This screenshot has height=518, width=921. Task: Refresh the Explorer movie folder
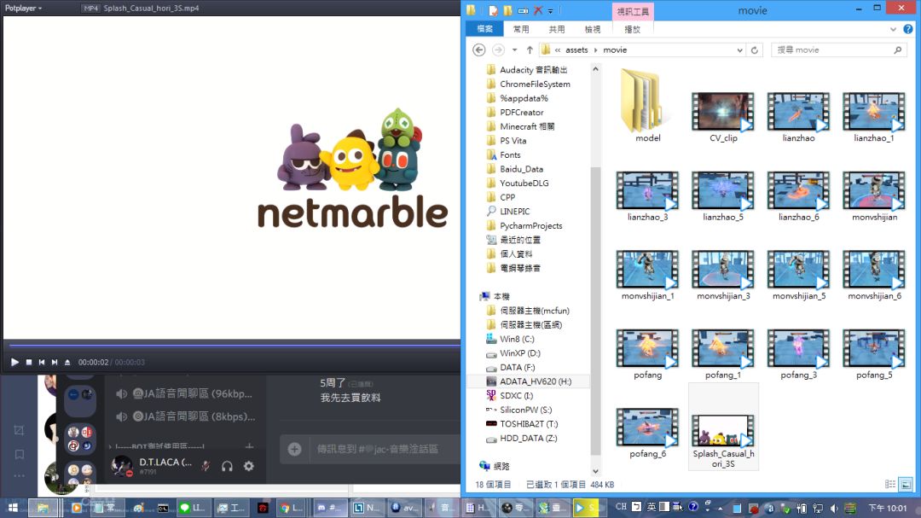click(755, 50)
